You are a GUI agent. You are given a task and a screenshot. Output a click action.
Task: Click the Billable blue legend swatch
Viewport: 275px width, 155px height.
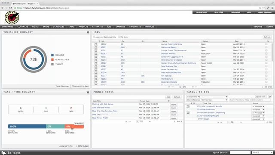point(52,55)
